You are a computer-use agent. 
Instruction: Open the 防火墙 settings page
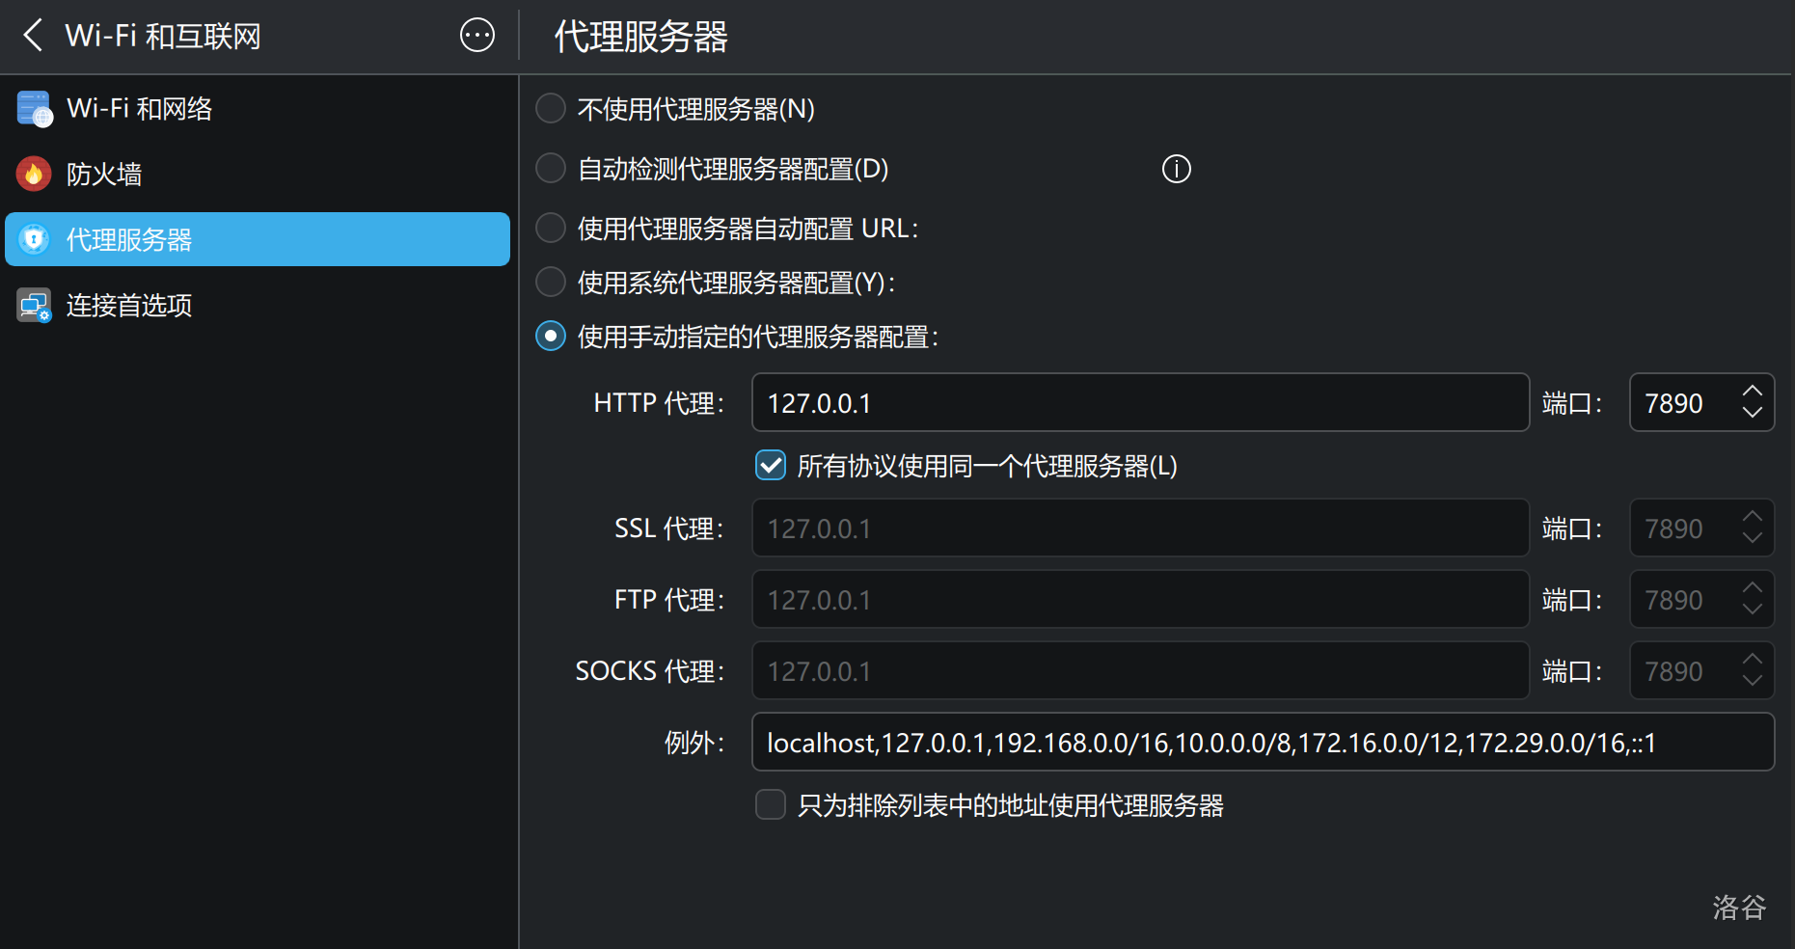(x=104, y=175)
